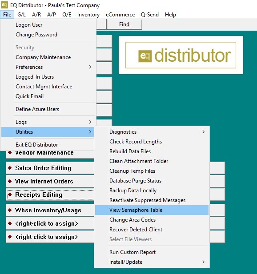Image resolution: width=257 pixels, height=274 pixels.
Task: Expand the Preferences submenu arrow
Action: 90,67
